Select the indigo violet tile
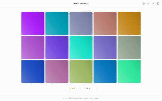This screenshot has height=101, width=162. (x=57, y=47)
